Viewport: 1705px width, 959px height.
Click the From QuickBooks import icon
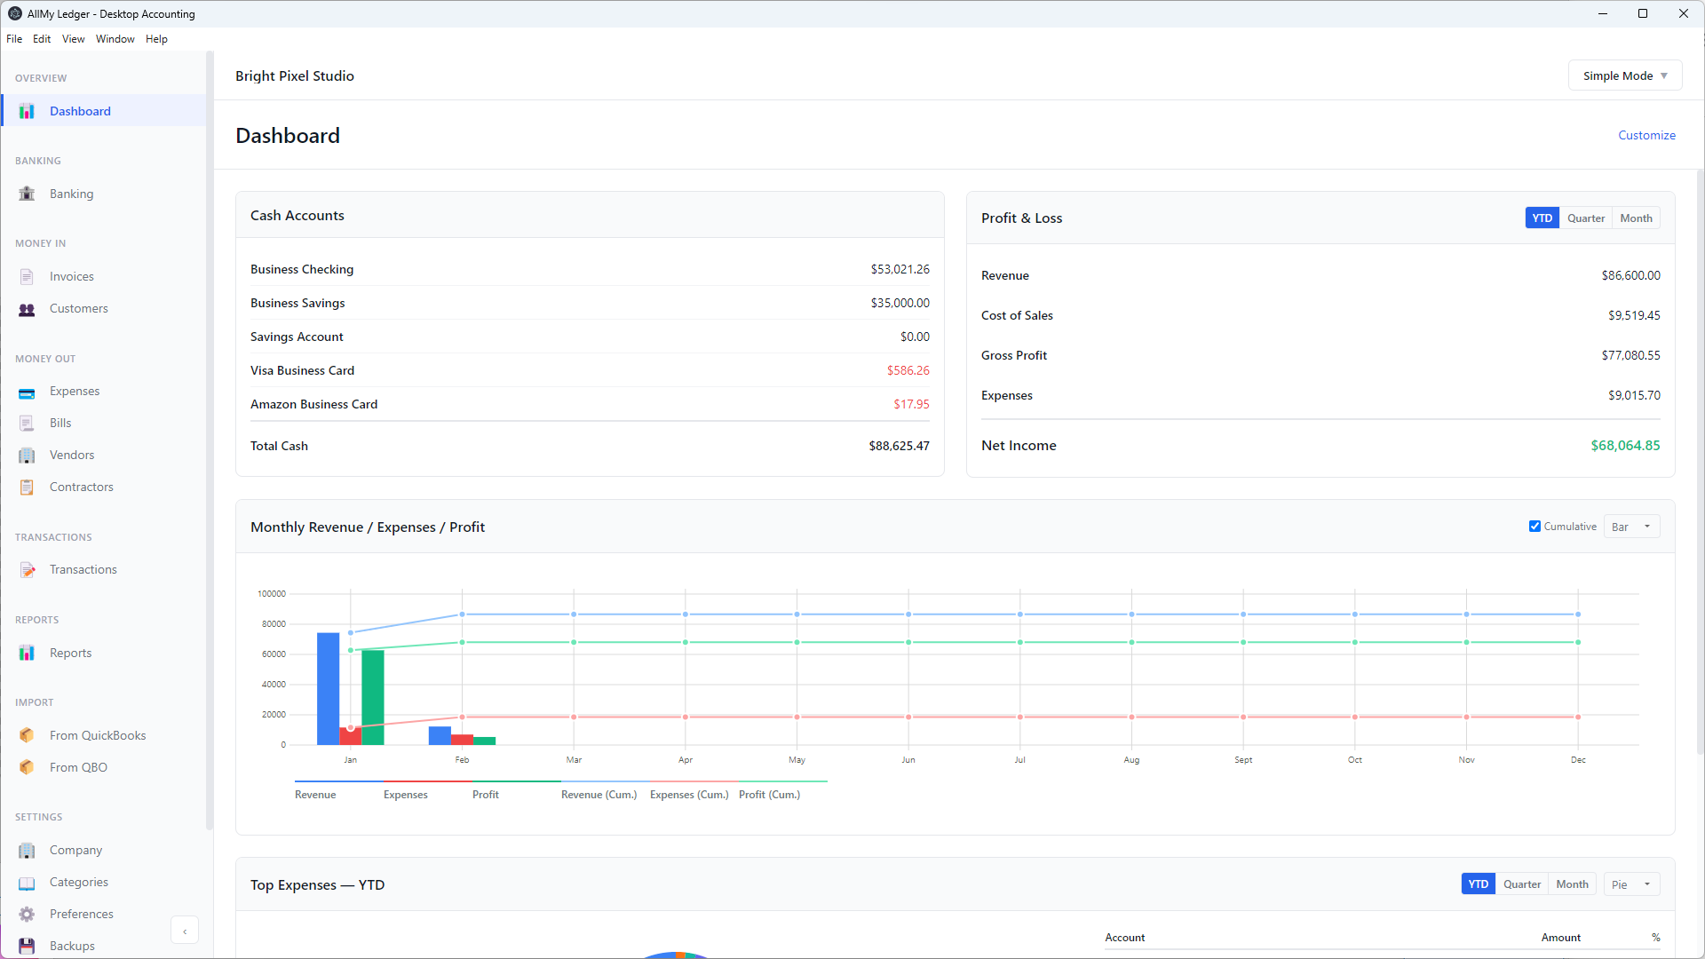tap(27, 735)
